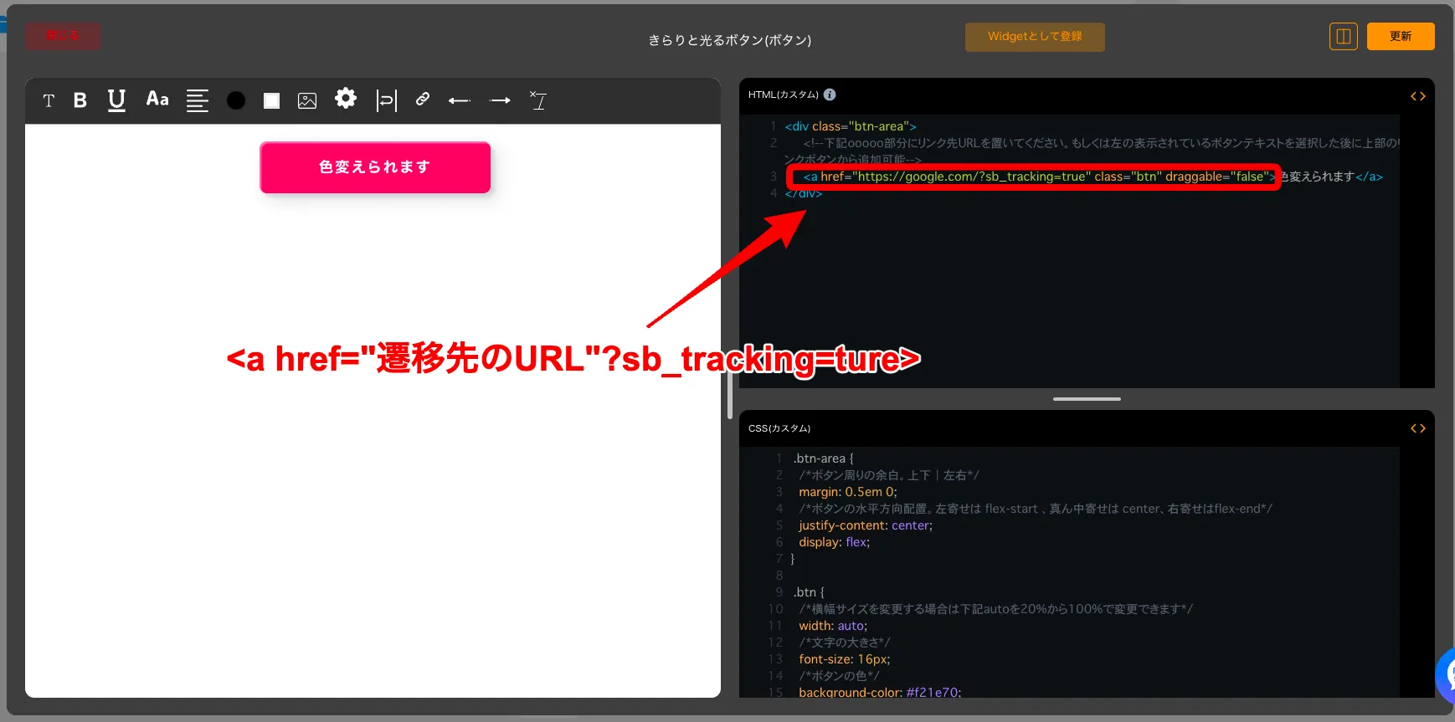Click the display: flex; CSS line
1455x722 pixels.
pyautogui.click(x=834, y=542)
